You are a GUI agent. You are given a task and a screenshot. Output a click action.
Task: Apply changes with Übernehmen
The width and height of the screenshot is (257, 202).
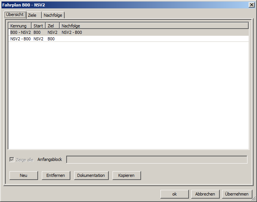(237, 194)
